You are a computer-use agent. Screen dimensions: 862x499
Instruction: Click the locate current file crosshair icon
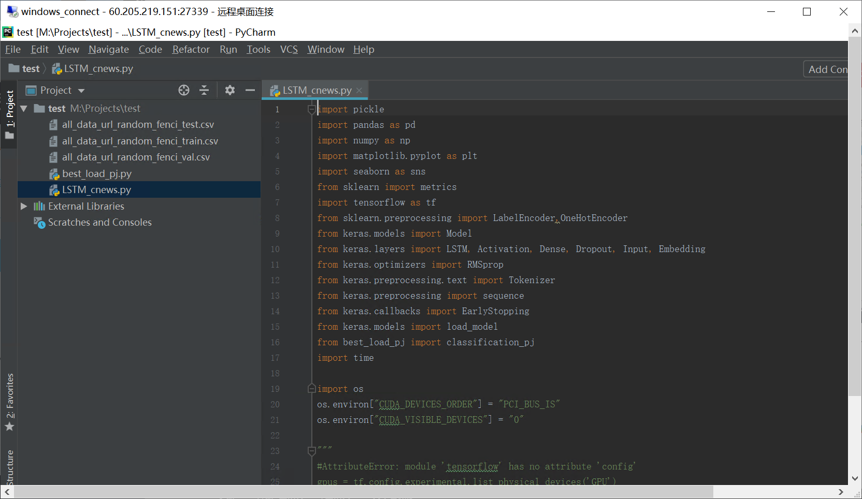pyautogui.click(x=184, y=90)
